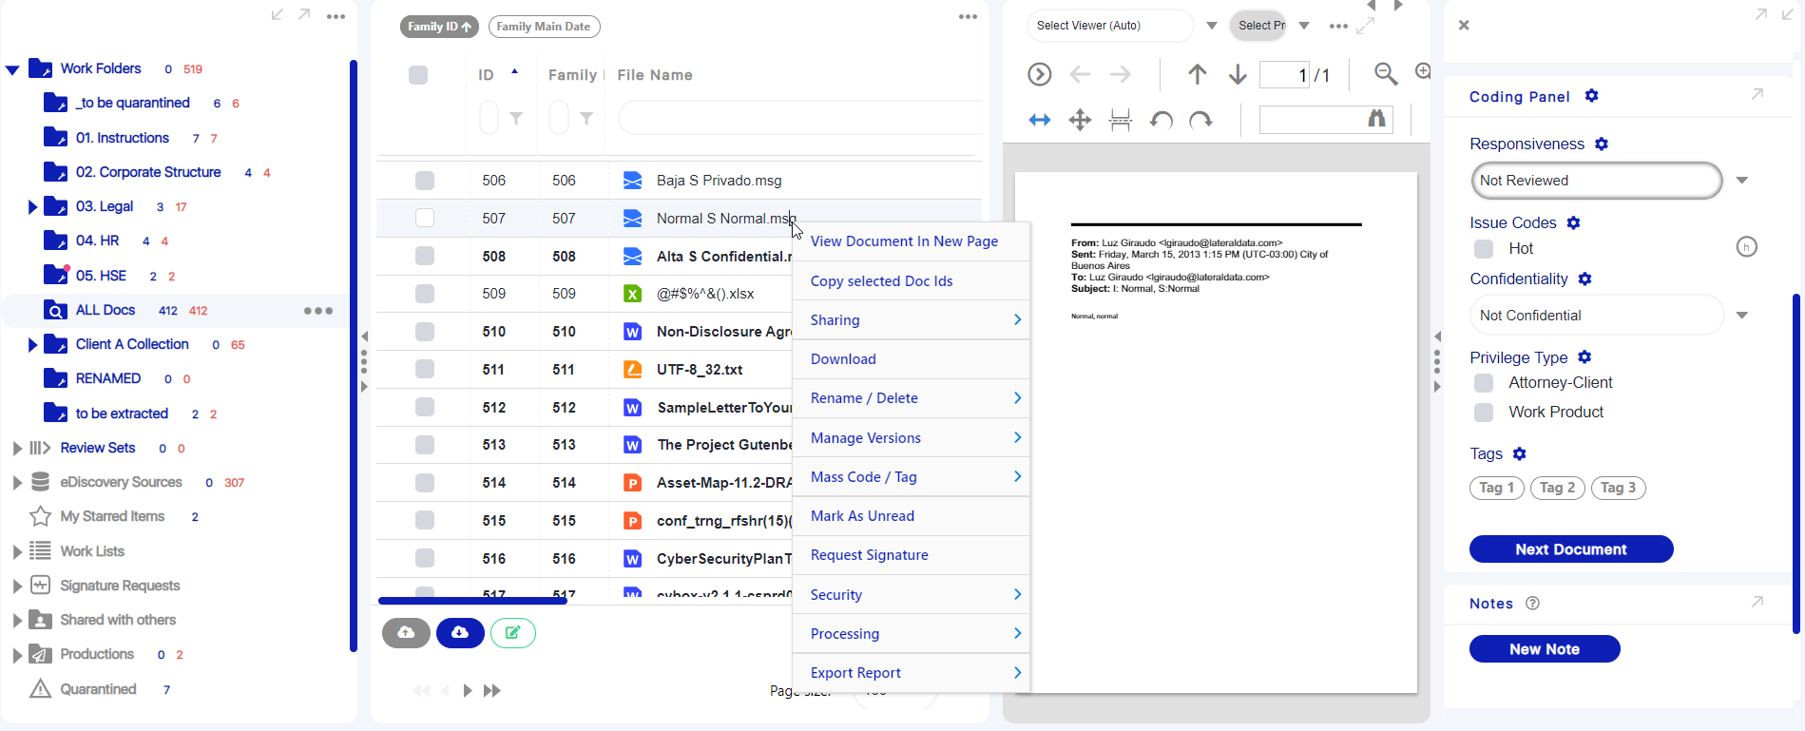This screenshot has width=1805, height=731.
Task: Open document list panel ellipsis menu
Action: 968,16
